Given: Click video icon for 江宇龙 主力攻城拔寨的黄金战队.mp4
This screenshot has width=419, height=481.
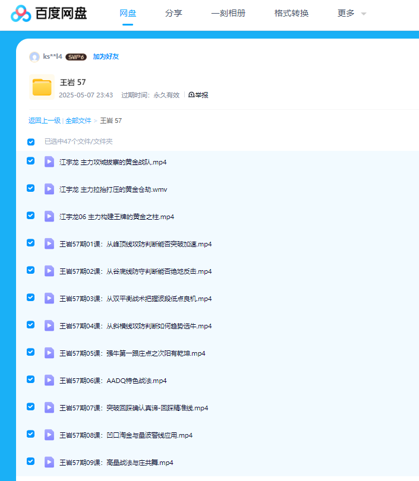Looking at the screenshot, I should click(x=49, y=162).
